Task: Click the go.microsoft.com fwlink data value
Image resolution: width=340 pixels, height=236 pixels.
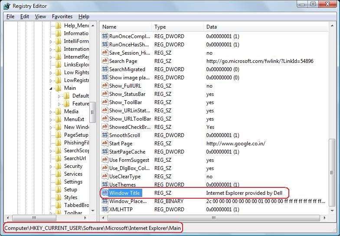Action: click(x=260, y=61)
